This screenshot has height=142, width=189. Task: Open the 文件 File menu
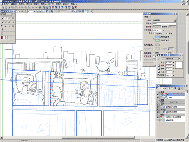tap(6, 4)
